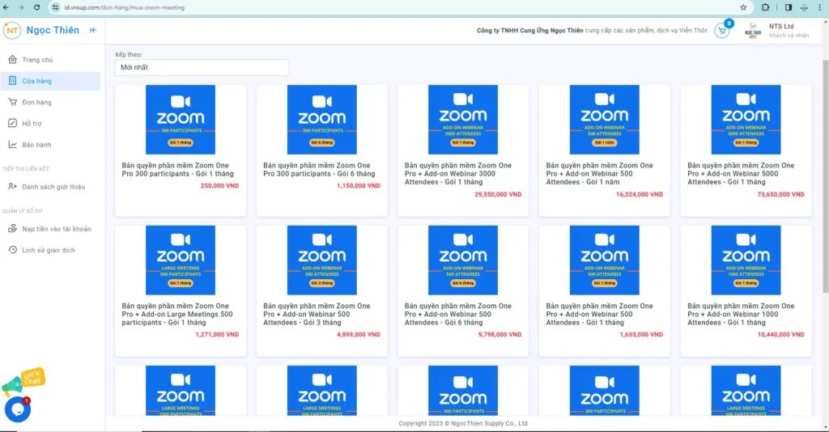Viewport: 829px width, 432px height.
Task: Click the Copyright 2023 NgocThien footer text
Action: pyautogui.click(x=463, y=424)
